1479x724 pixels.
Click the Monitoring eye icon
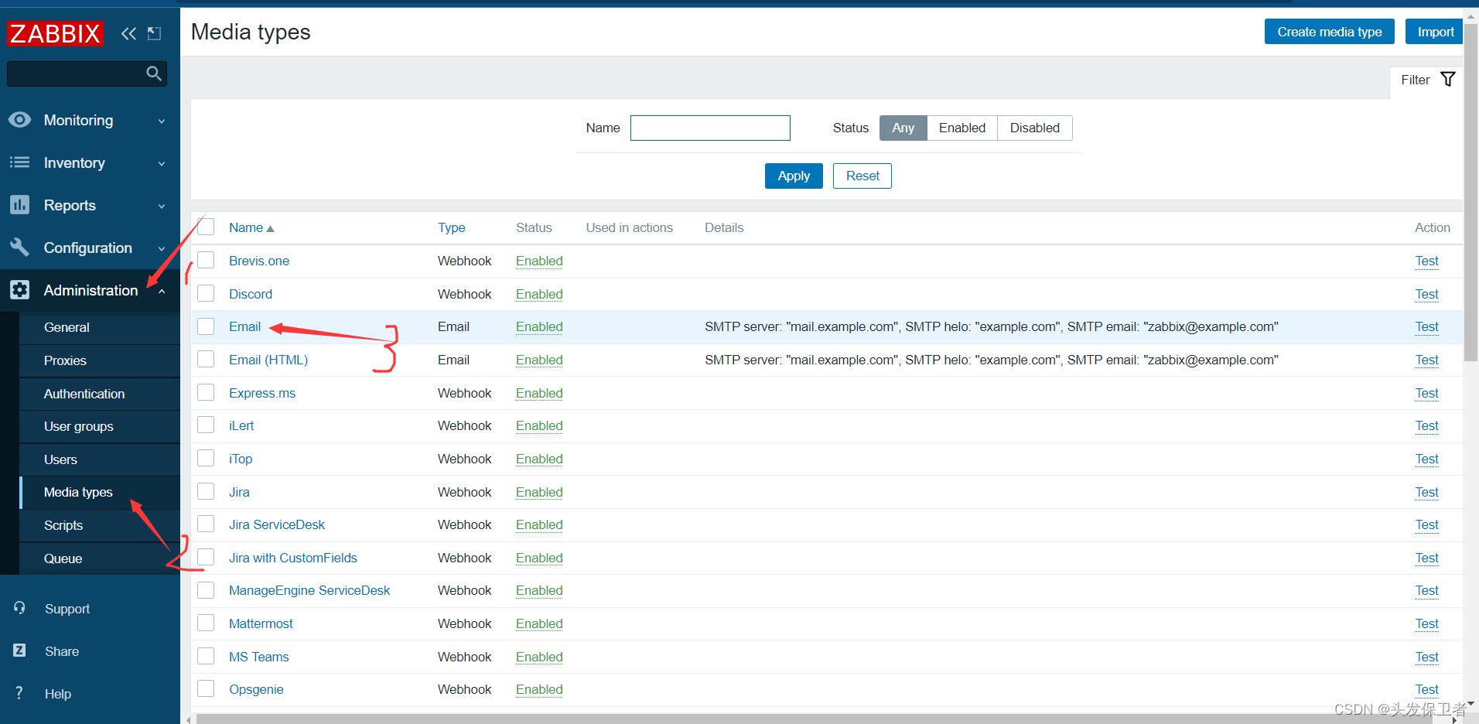(19, 120)
